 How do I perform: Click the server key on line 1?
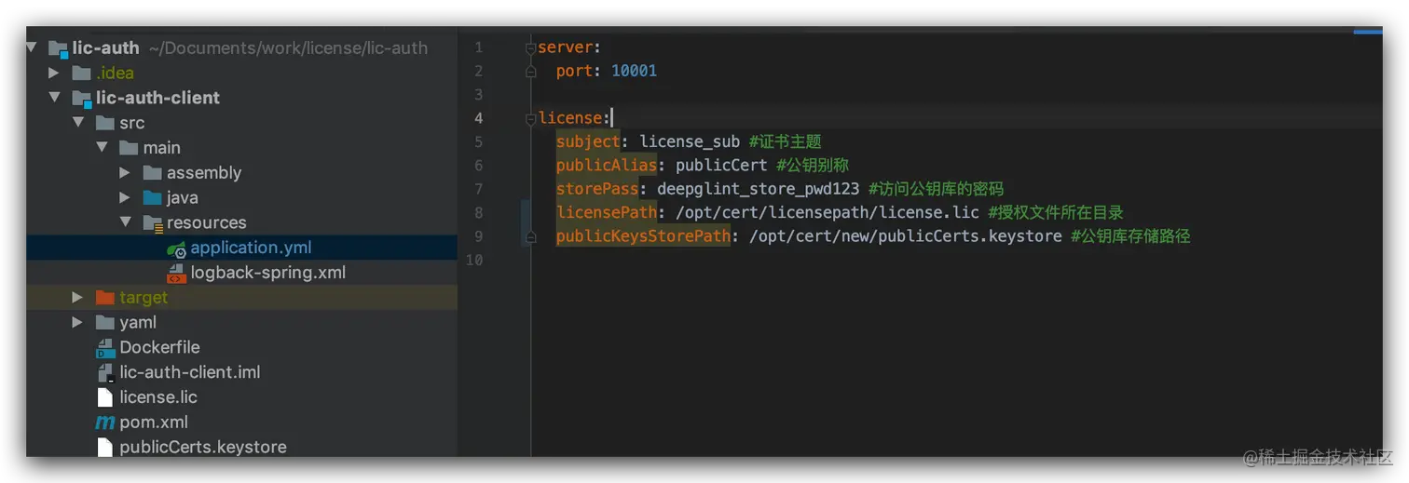pos(566,47)
